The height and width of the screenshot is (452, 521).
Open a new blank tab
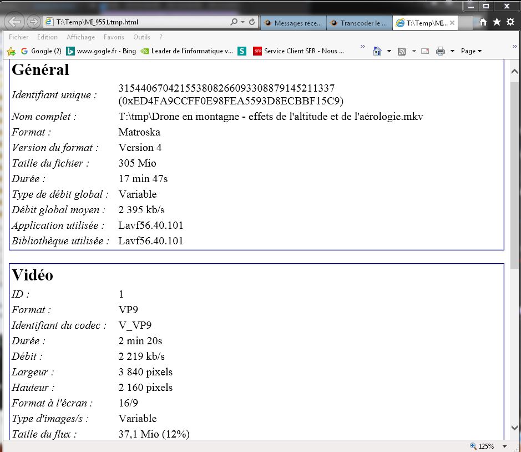(466, 23)
